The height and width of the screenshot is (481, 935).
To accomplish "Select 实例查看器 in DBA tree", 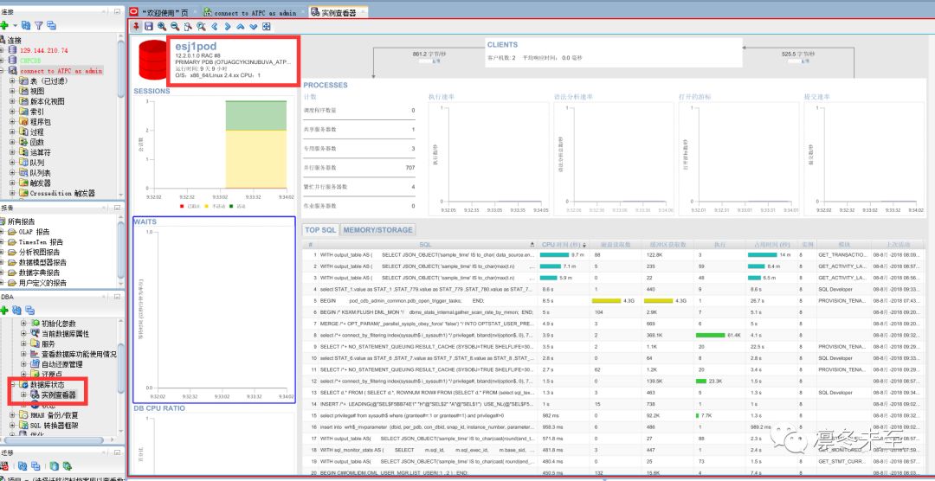I will pos(58,394).
